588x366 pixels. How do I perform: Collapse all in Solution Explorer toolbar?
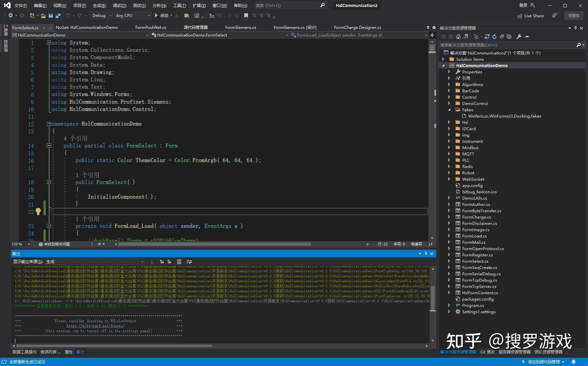click(x=502, y=37)
